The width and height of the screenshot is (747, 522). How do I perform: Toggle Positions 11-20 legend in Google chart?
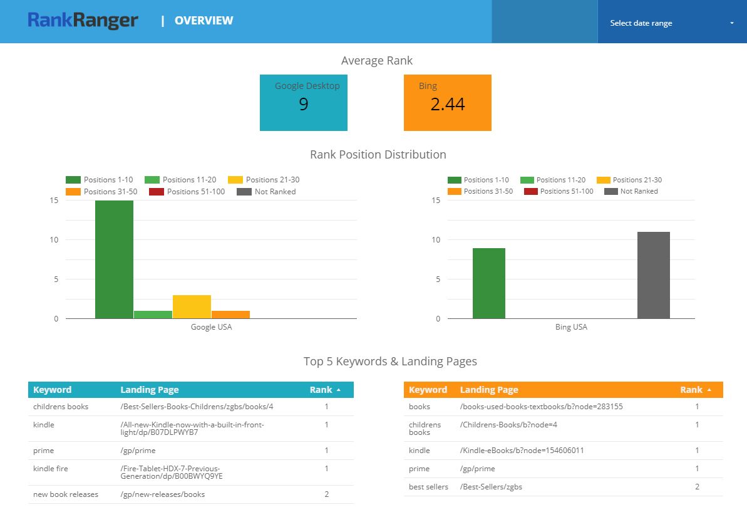(x=181, y=180)
